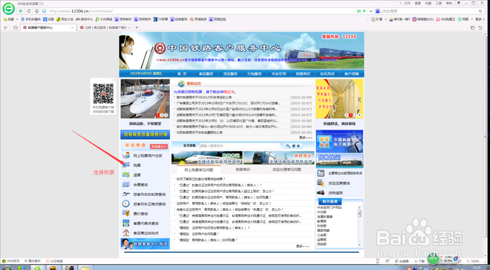
Task: Click 更多 under latest news
Action: [305, 137]
